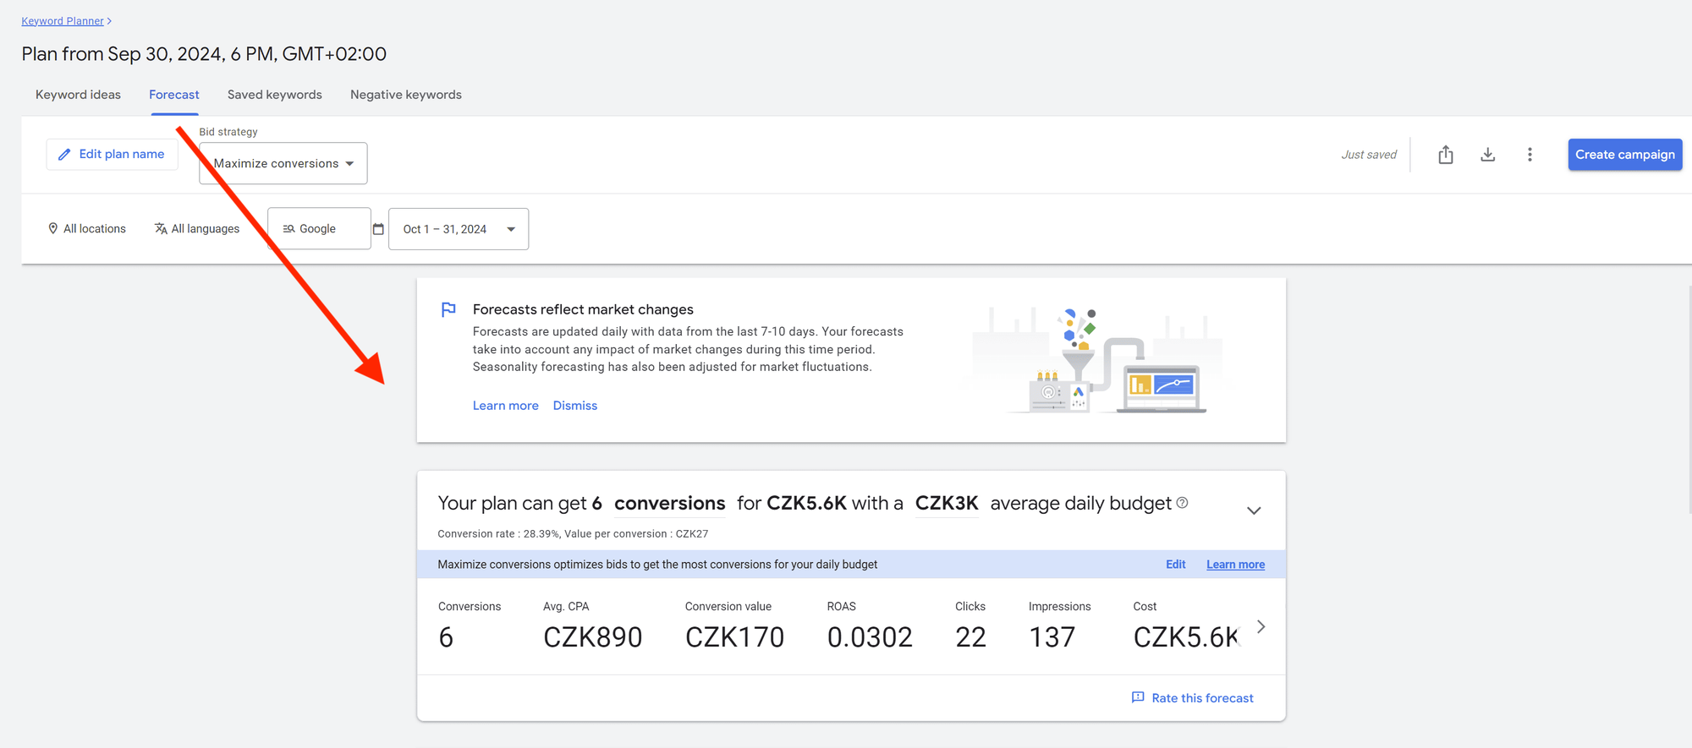Click Learn more in the blue banner
Viewport: 1692px width, 748px height.
coord(1235,565)
